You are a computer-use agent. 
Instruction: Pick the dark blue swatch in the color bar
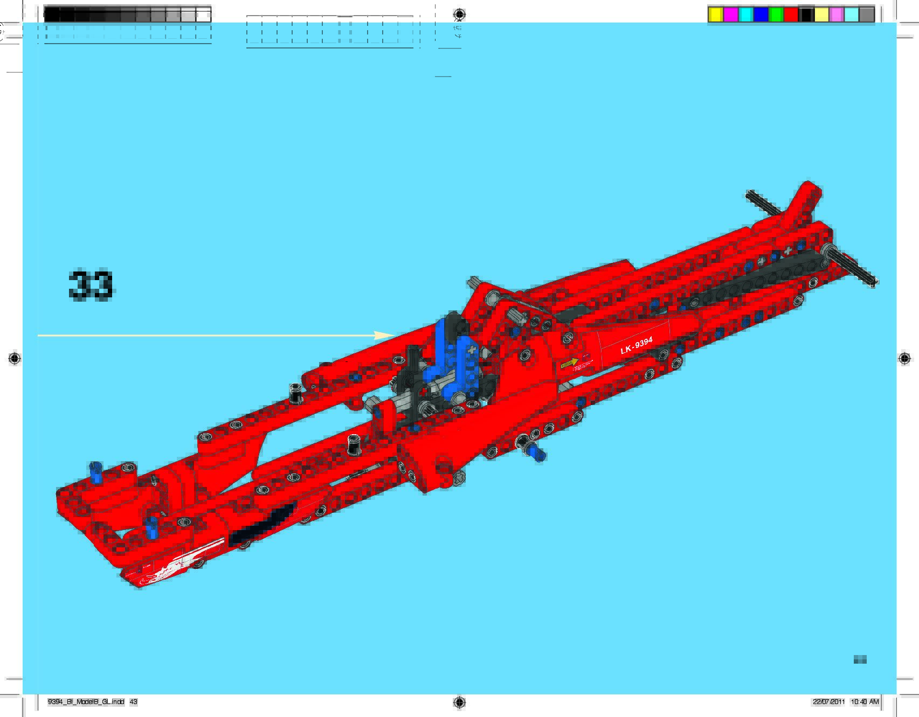coord(761,15)
